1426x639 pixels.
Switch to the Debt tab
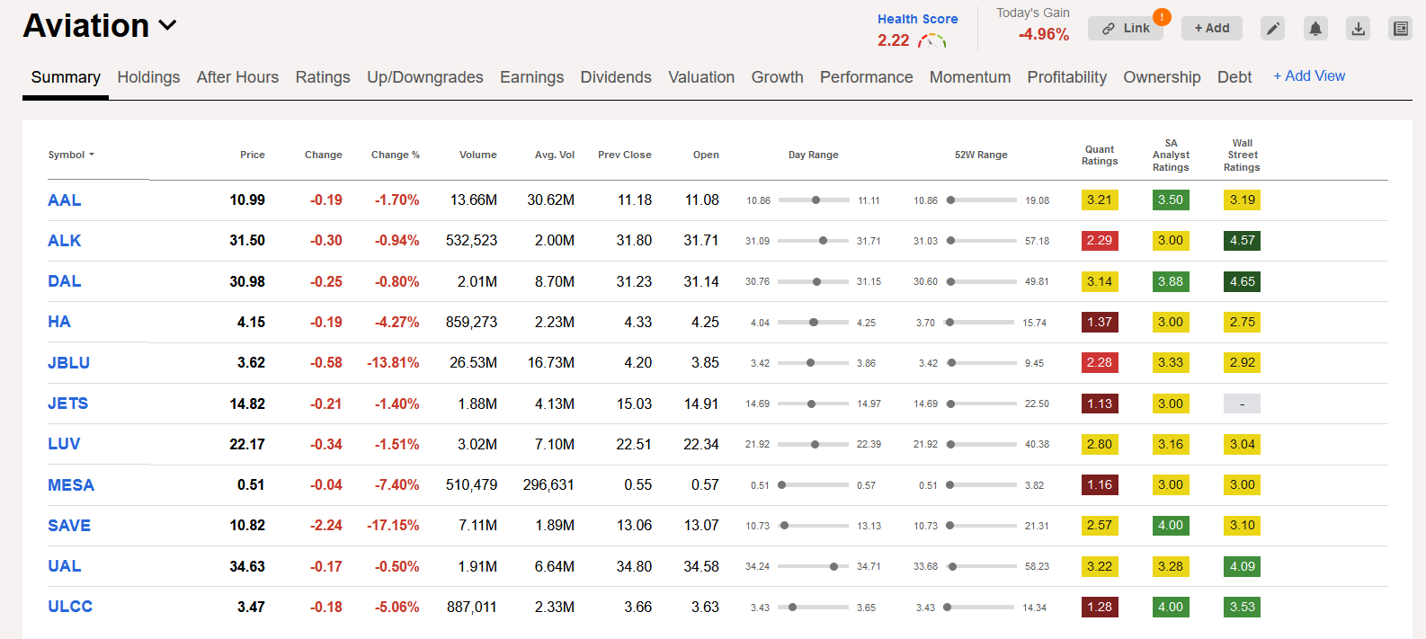1234,77
